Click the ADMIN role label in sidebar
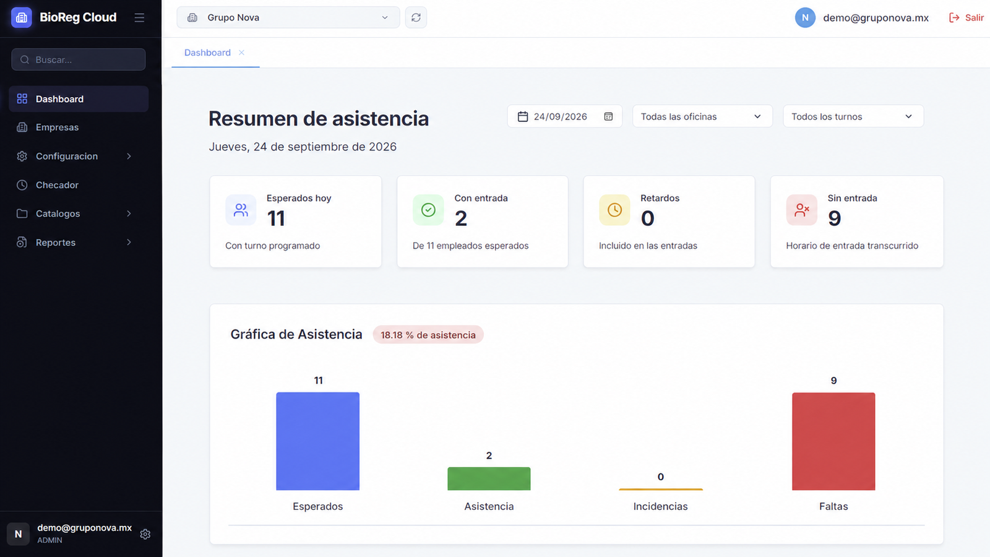990x557 pixels. 49,540
